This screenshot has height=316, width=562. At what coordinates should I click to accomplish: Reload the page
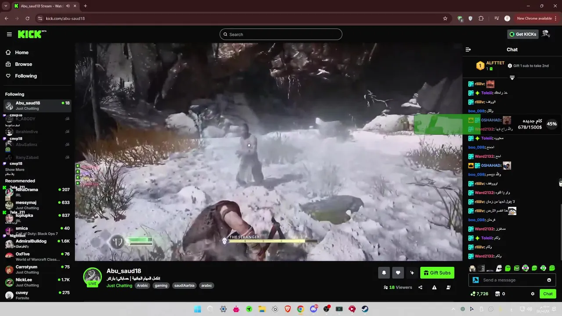[27, 18]
